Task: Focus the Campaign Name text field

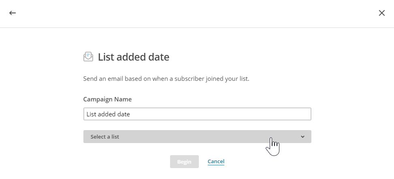Action: coord(197,114)
